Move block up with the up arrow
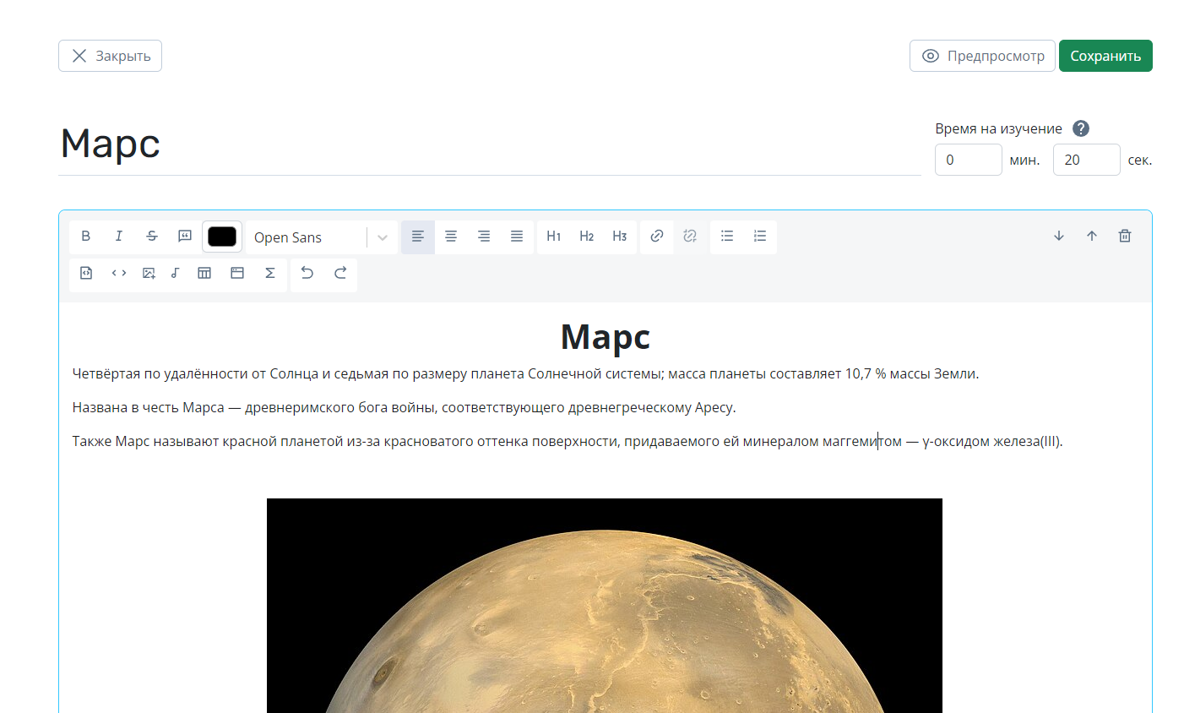 pyautogui.click(x=1092, y=237)
